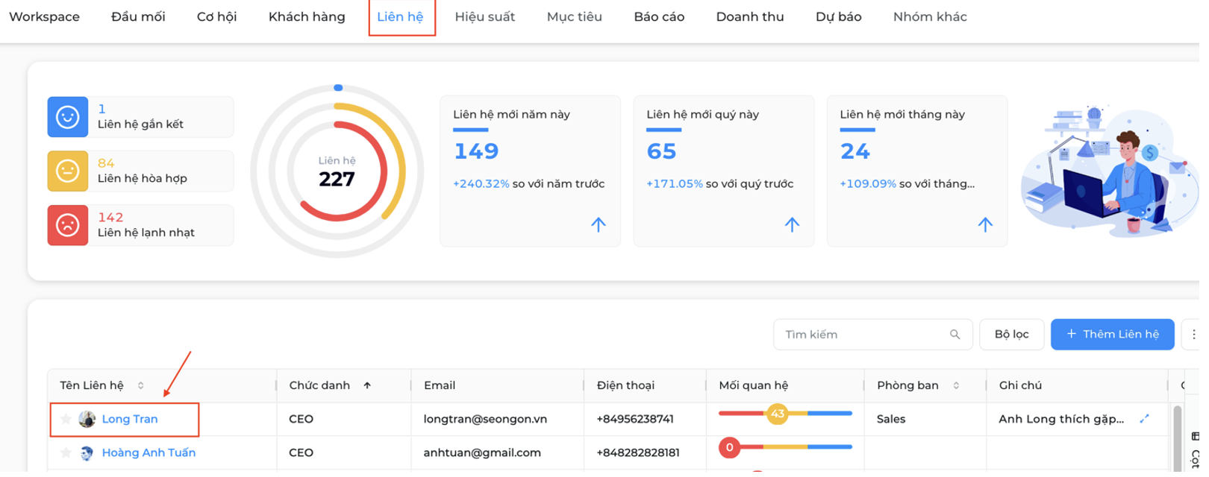Click the Liên hệ mới năm này 149 value

tap(476, 151)
